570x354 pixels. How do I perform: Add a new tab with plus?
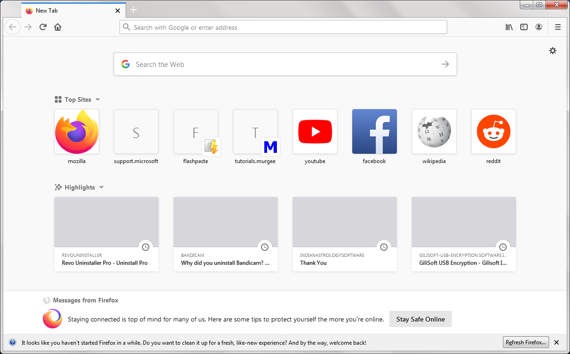click(134, 10)
